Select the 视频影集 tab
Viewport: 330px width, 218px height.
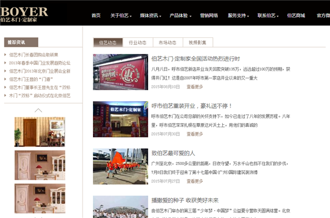click(197, 42)
